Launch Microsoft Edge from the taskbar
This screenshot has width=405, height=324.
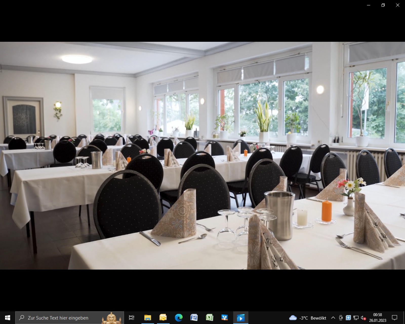tap(179, 318)
